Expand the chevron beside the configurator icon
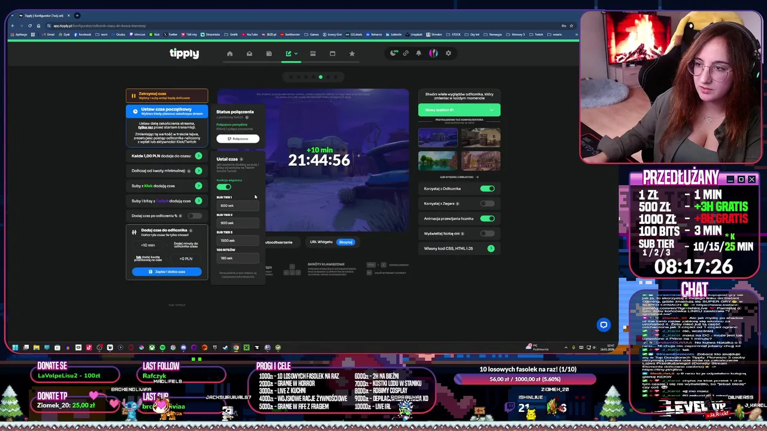The width and height of the screenshot is (767, 431). [x=295, y=53]
